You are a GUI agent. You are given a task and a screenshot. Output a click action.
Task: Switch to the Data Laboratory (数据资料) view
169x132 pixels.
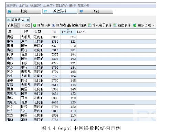pos(60,11)
